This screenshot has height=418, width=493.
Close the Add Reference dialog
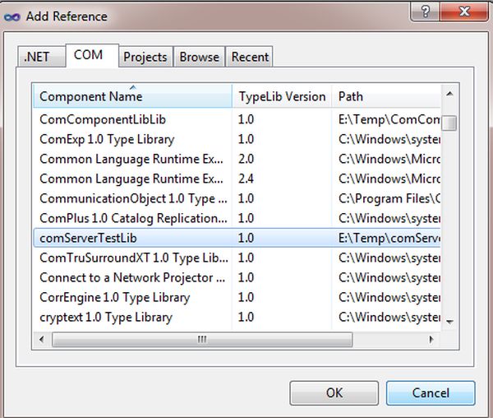pos(467,12)
